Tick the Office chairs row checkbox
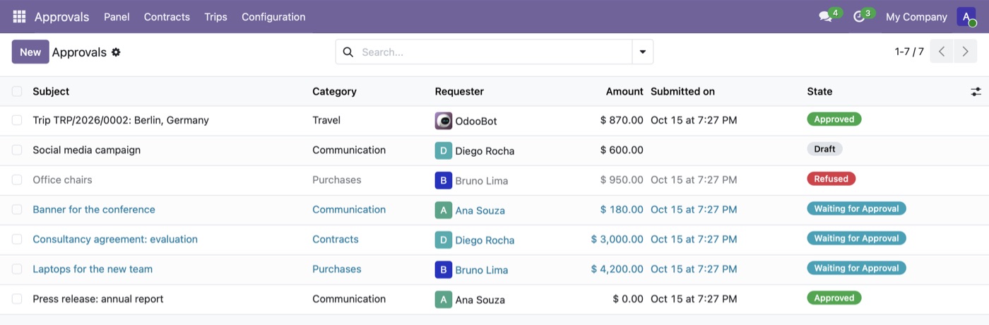This screenshot has height=325, width=989. [17, 179]
